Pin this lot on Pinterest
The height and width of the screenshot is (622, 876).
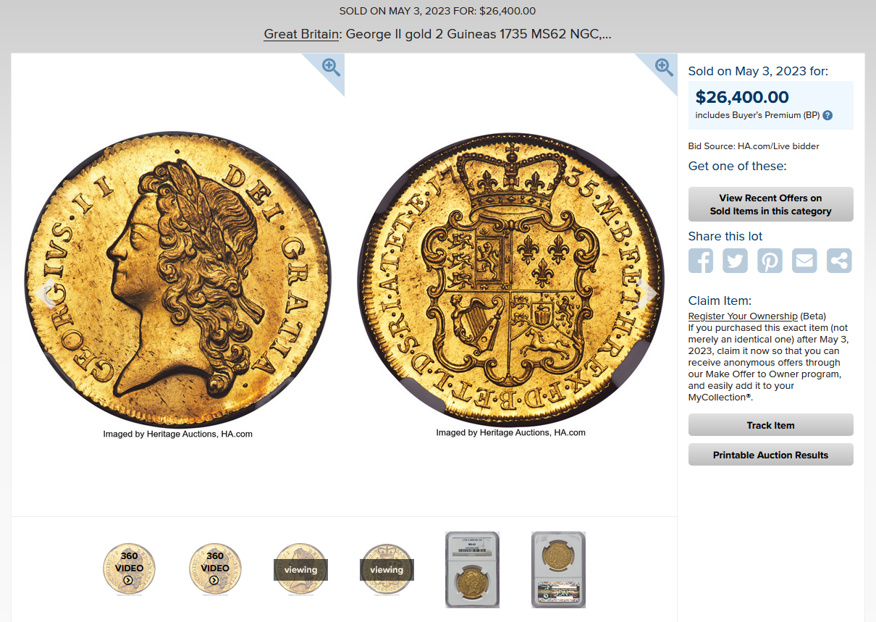pyautogui.click(x=770, y=261)
